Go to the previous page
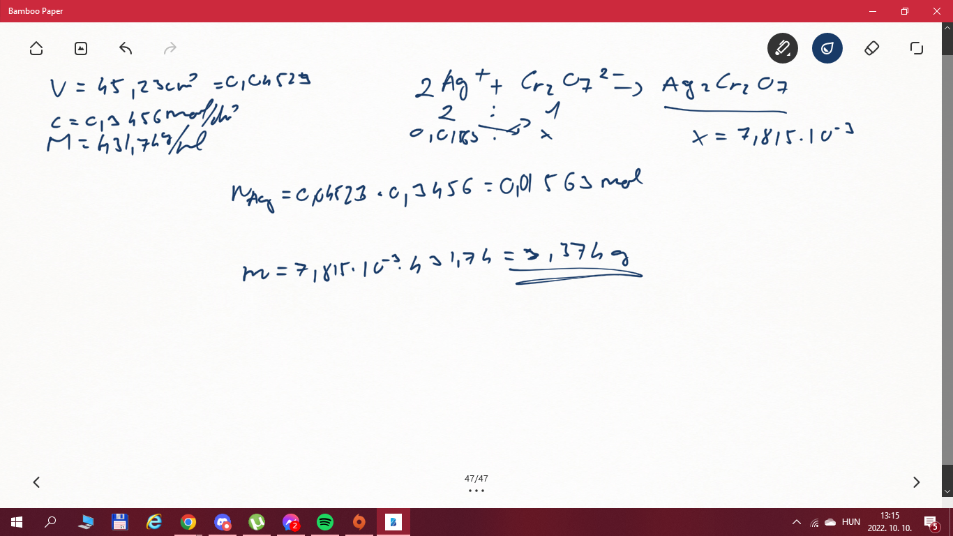The image size is (953, 536). coord(36,482)
